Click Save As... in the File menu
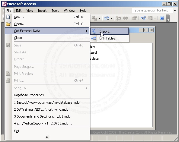 (47, 52)
